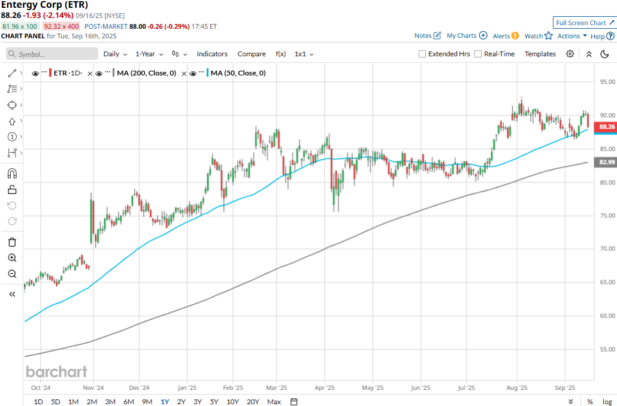Select the 6M time range

tap(129, 402)
